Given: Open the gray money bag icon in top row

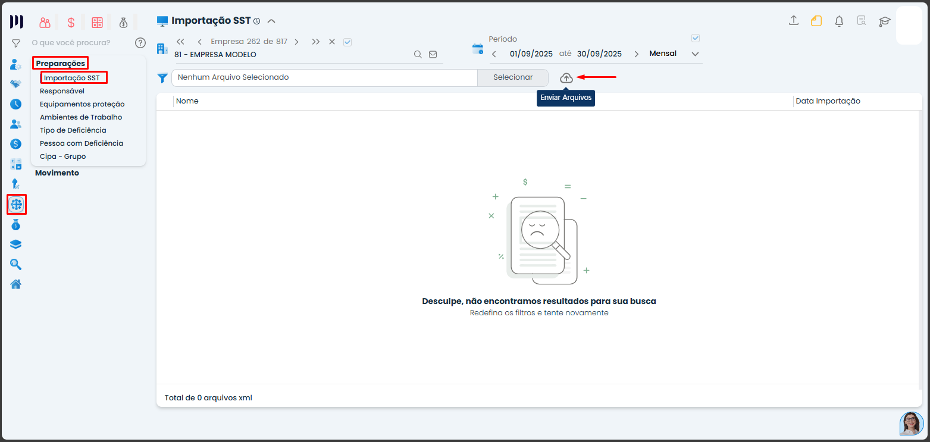Looking at the screenshot, I should coord(123,23).
